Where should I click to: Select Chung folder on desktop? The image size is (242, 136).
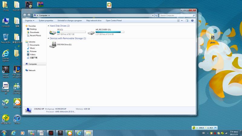pos(6,6)
